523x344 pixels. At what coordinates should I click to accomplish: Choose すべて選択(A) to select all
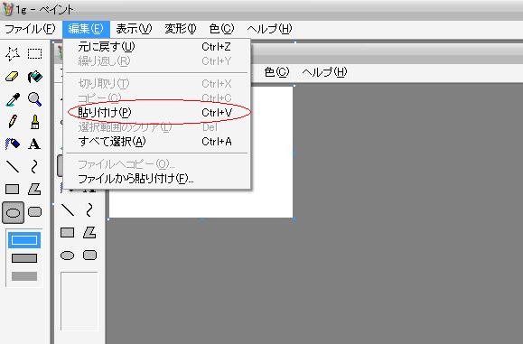157,142
